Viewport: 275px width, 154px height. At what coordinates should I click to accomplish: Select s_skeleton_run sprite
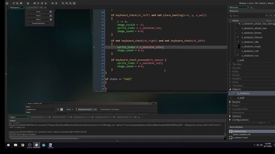coord(250,56)
